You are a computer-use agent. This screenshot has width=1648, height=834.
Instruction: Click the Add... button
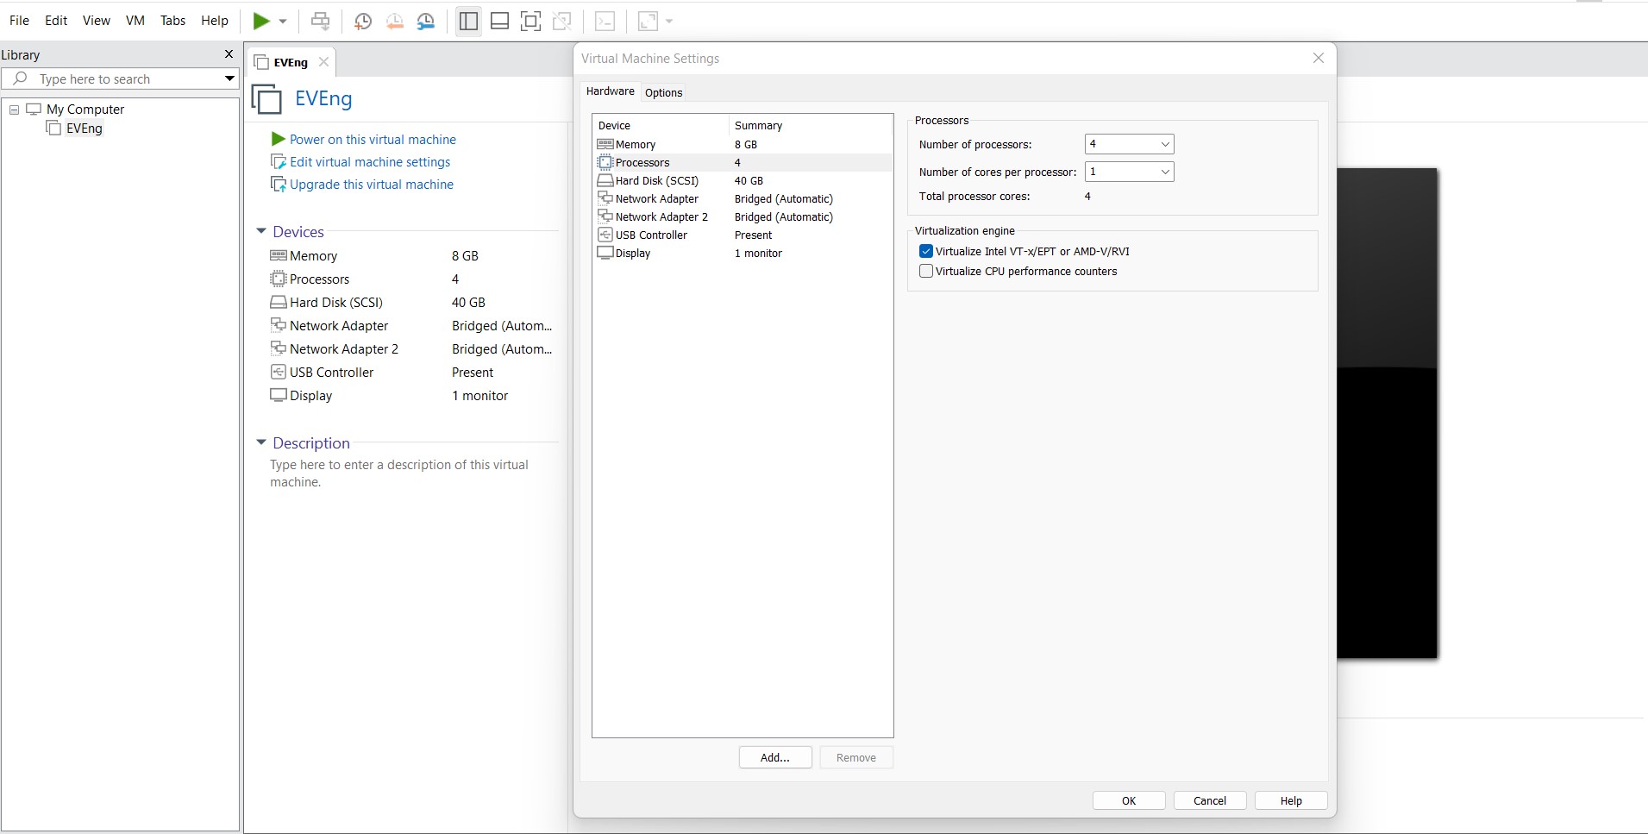pyautogui.click(x=775, y=757)
